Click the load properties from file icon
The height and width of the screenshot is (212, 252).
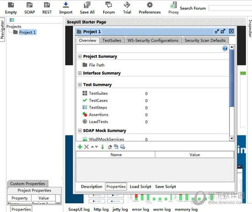[116, 147]
